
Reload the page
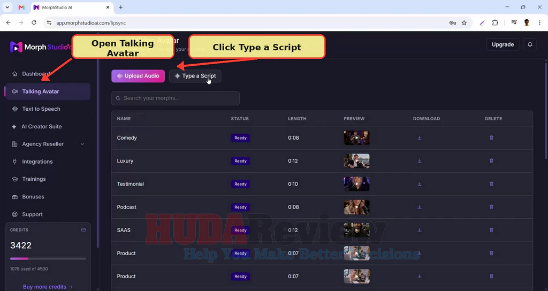point(34,22)
